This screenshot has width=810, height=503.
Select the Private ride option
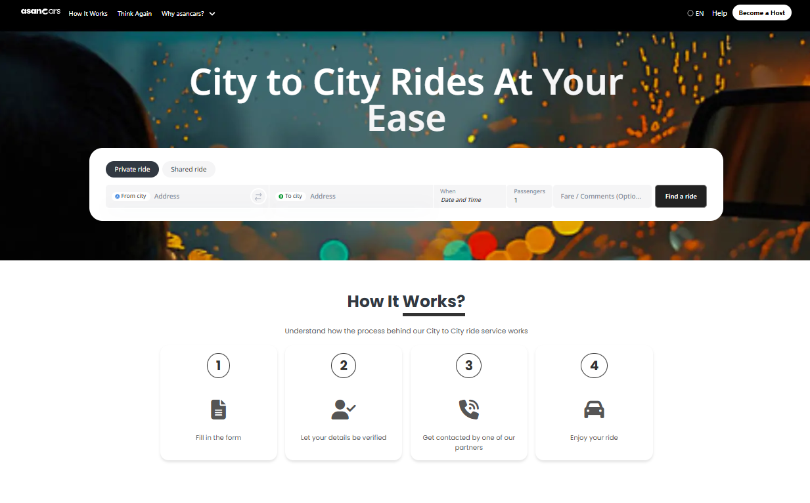tap(132, 170)
